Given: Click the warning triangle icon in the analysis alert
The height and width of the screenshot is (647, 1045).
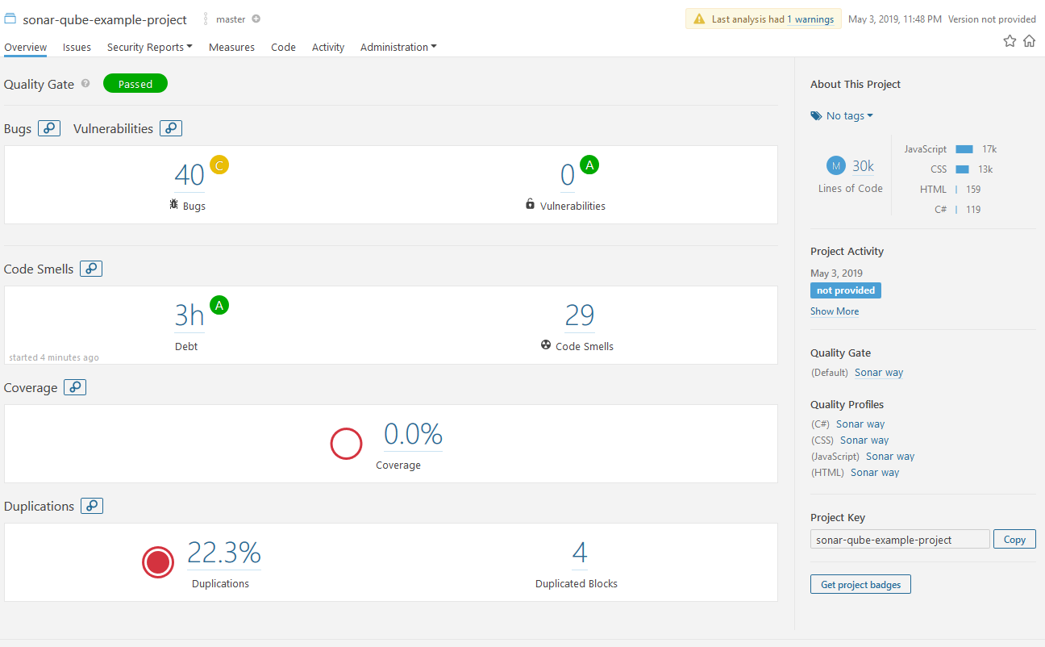Looking at the screenshot, I should coord(698,19).
